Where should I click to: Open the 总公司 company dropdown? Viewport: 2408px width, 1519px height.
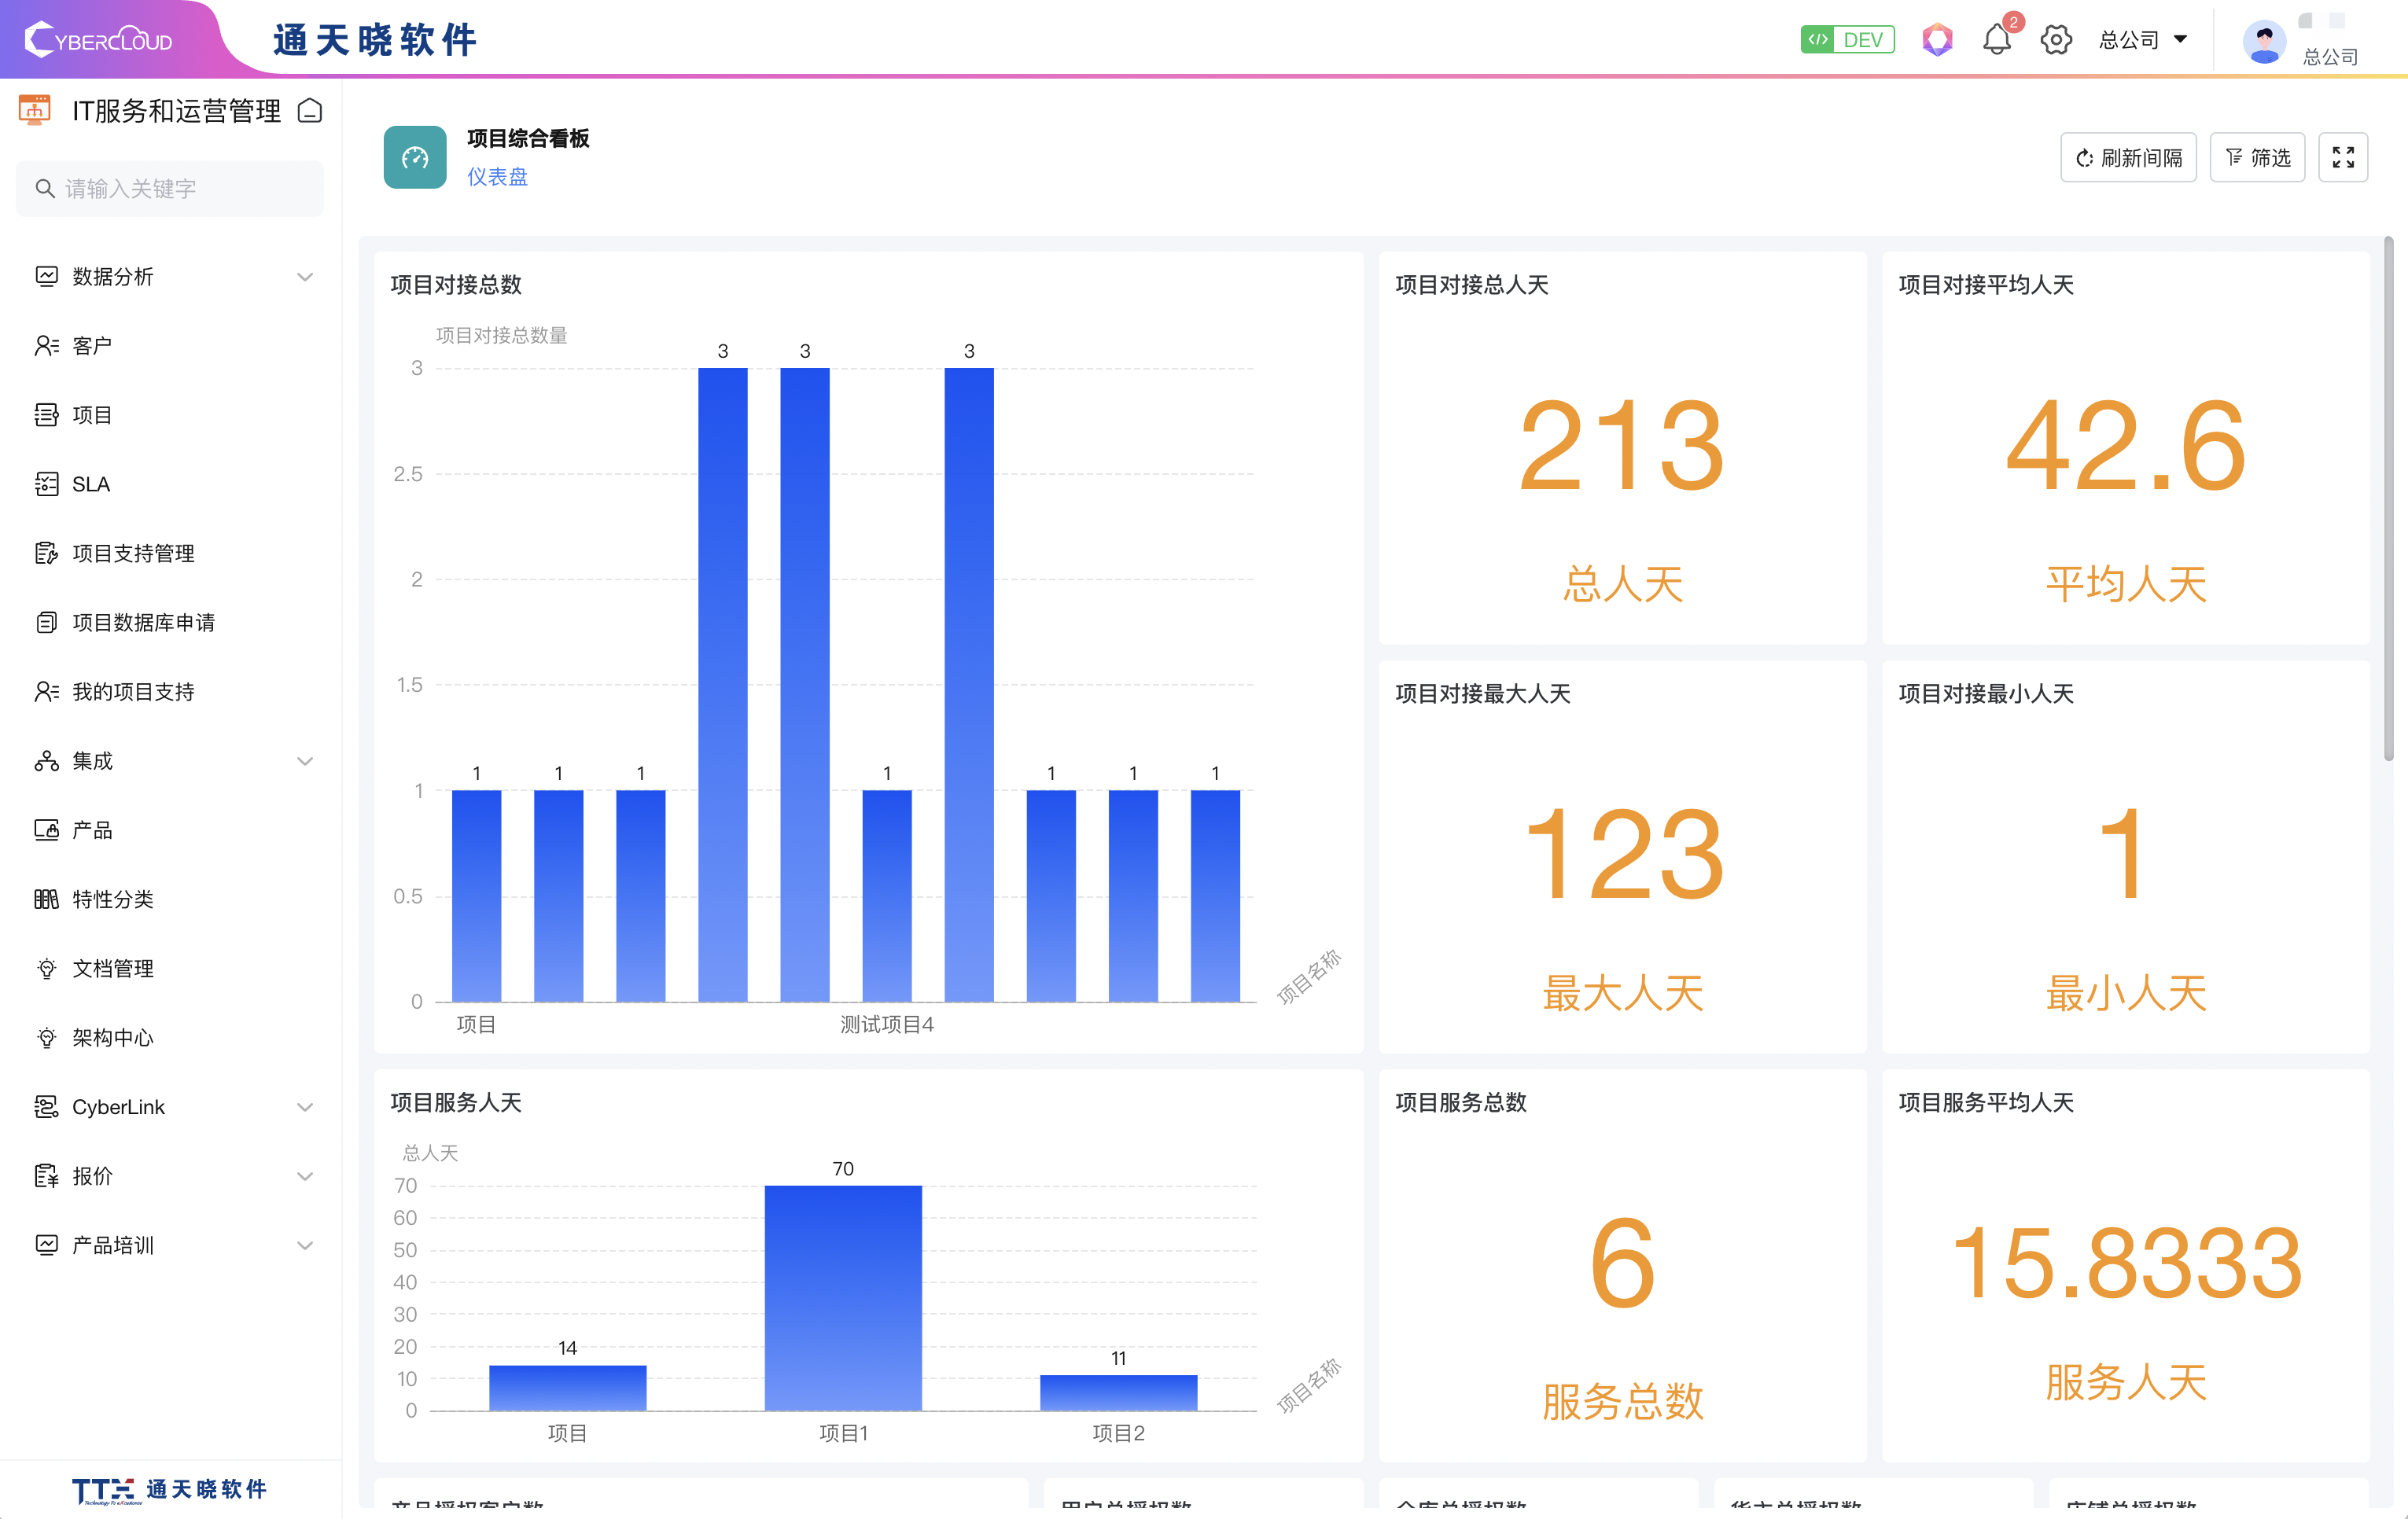(2143, 40)
